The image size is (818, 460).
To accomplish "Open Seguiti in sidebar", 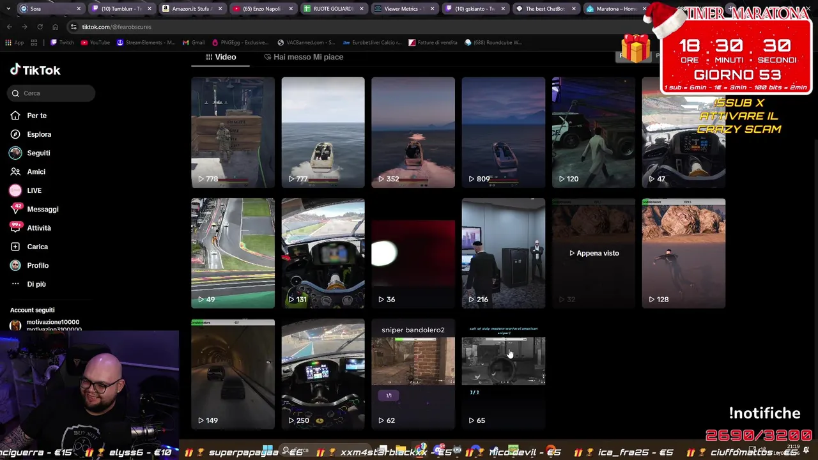I will click(38, 153).
